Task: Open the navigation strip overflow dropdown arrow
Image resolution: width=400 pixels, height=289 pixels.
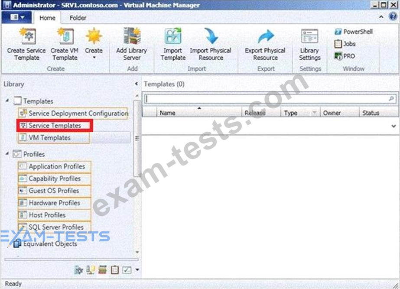Action: tap(137, 270)
